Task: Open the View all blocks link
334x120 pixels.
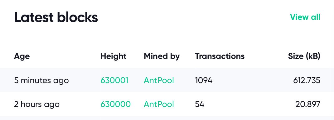Action: [x=305, y=17]
